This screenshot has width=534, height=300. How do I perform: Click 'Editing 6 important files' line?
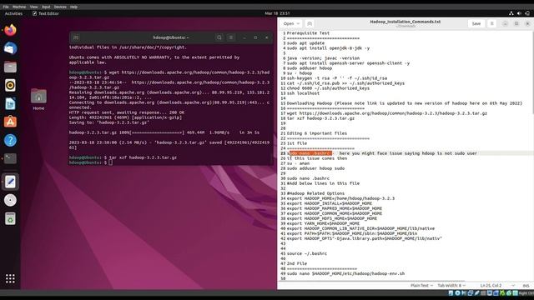317,133
